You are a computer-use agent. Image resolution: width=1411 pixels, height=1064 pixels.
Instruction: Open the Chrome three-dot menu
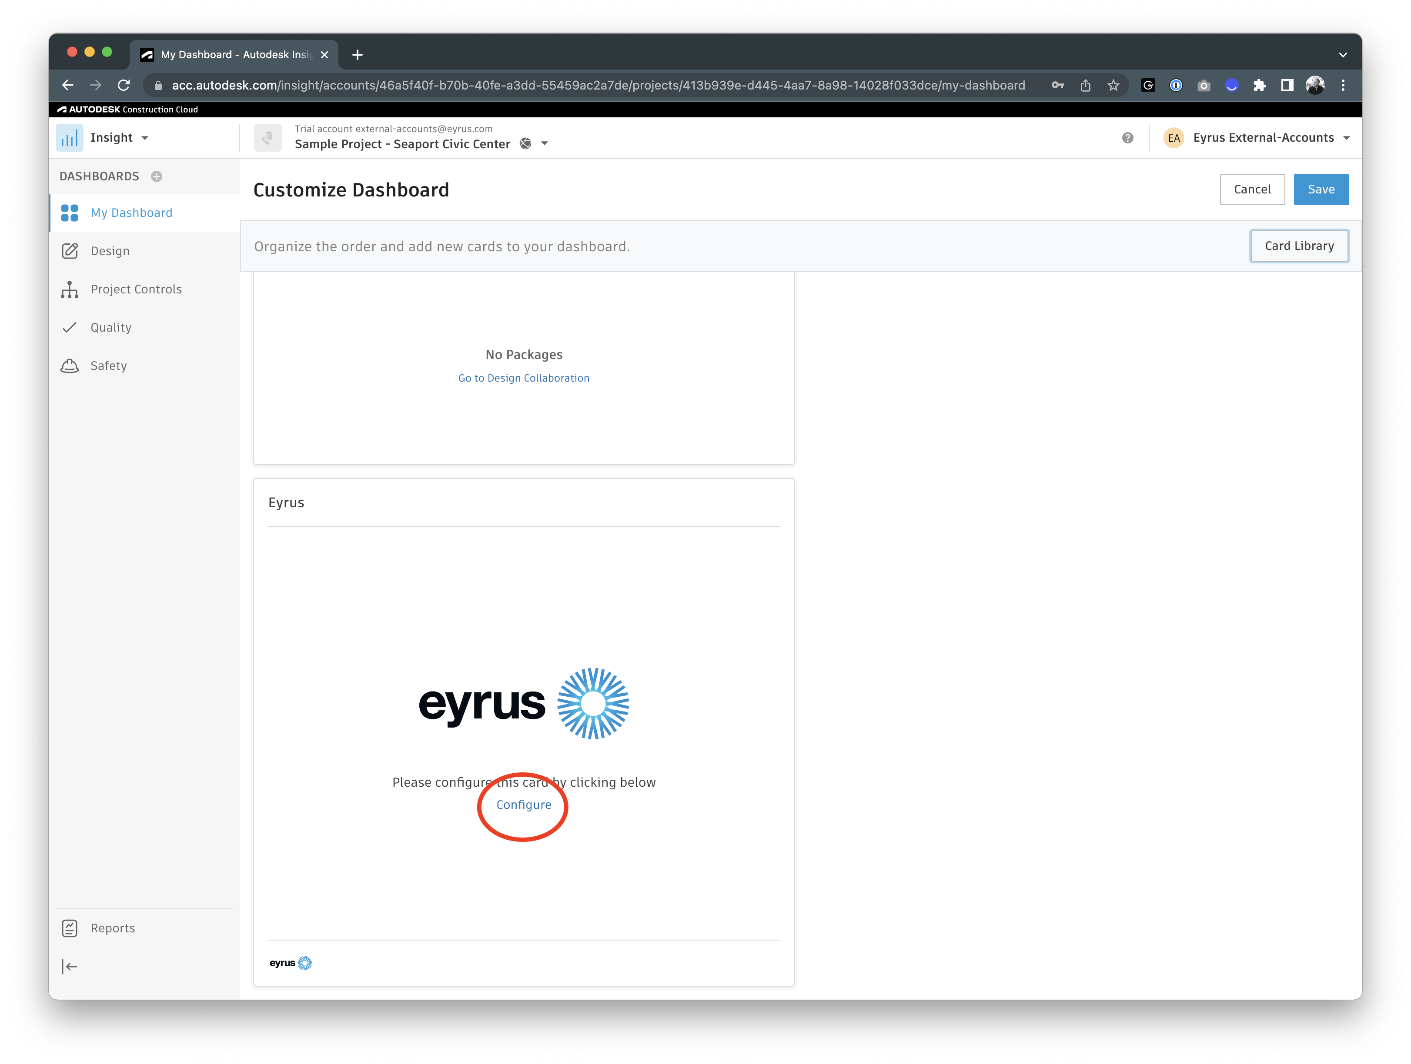tap(1343, 86)
